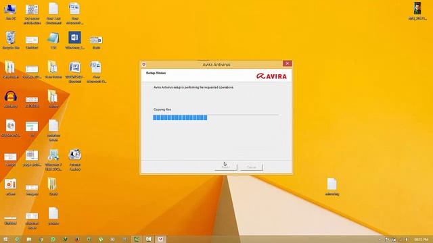Click the "Avira Antivirus" title bar text
433x243 pixels.
[216, 65]
